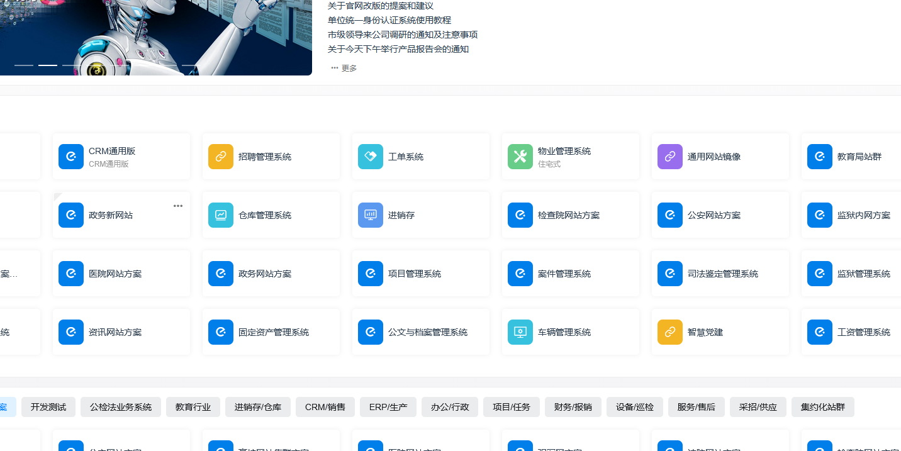Open the notice 关于官网改版的提案和建议
The image size is (901, 451).
point(381,6)
